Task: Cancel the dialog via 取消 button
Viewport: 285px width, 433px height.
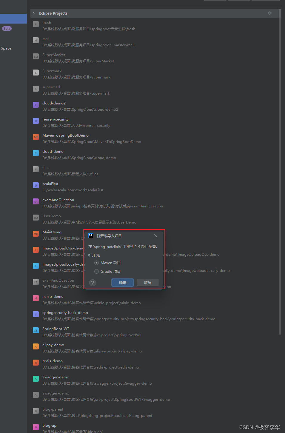Action: click(147, 283)
